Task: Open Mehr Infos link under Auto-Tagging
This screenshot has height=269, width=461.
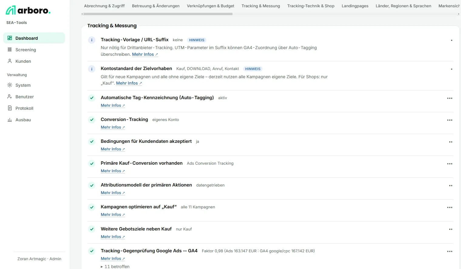Action: point(113,105)
